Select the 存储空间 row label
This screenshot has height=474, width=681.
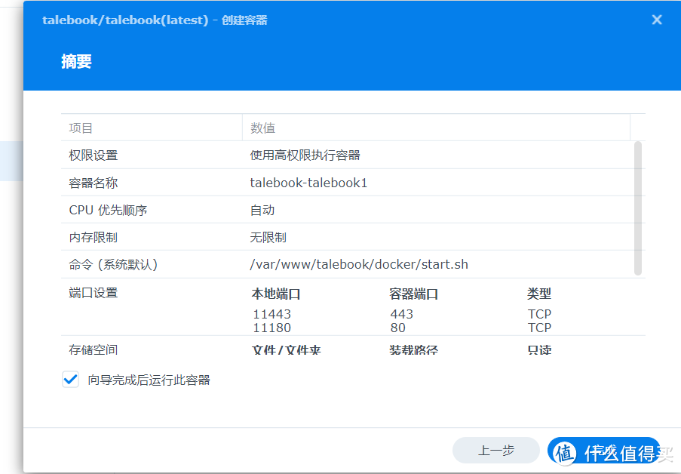pyautogui.click(x=94, y=349)
